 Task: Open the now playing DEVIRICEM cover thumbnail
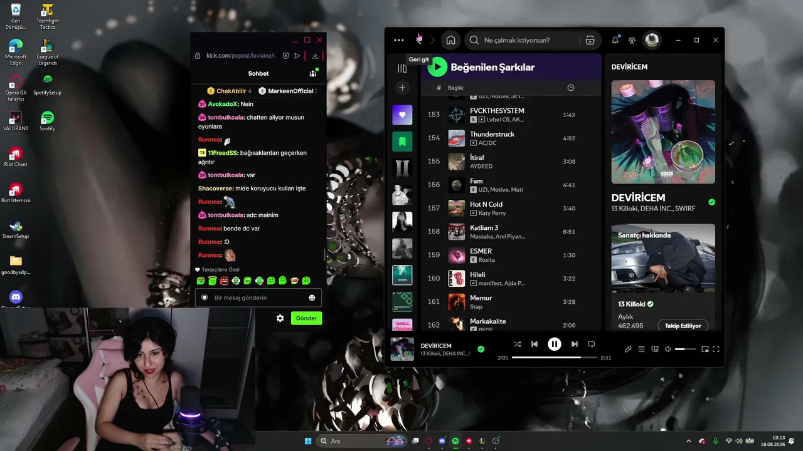[402, 349]
